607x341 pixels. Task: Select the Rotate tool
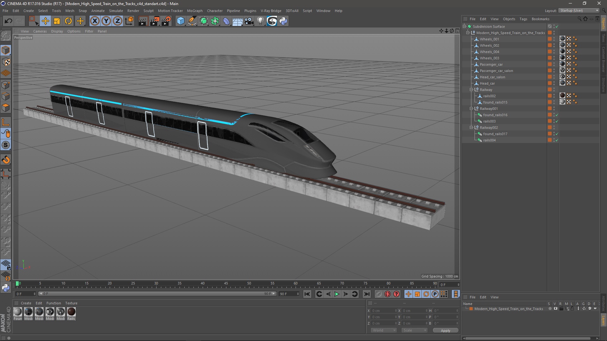coord(68,21)
